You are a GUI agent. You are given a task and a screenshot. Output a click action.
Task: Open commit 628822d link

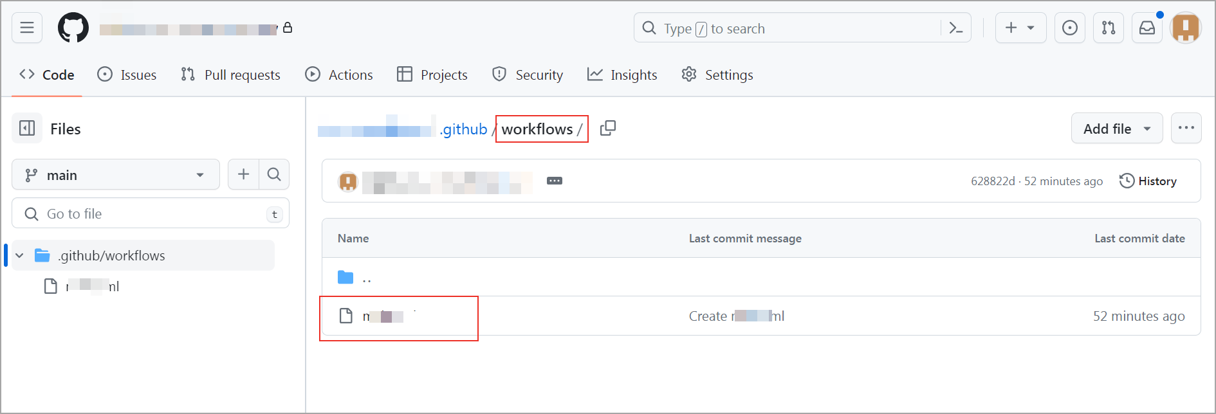[x=993, y=181]
